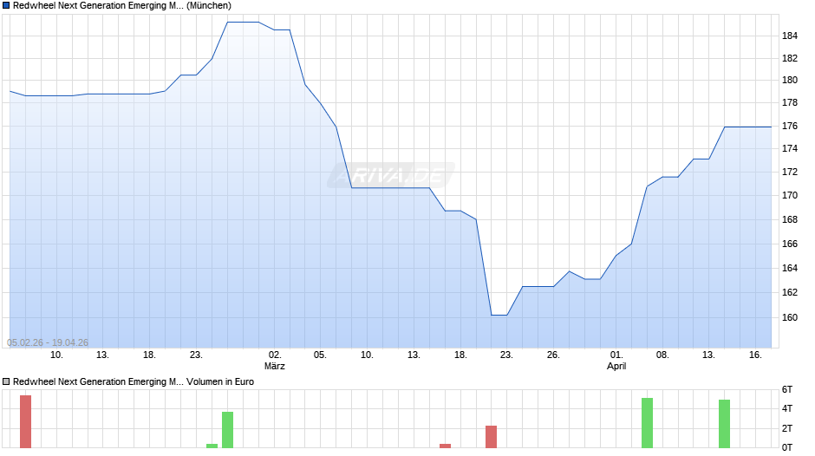The height and width of the screenshot is (456, 815).
Task: Click the chart title 'Redwheel Next Generation Emerging M... (München)'
Action: (x=122, y=6)
